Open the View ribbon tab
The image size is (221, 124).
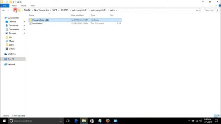point(32,6)
